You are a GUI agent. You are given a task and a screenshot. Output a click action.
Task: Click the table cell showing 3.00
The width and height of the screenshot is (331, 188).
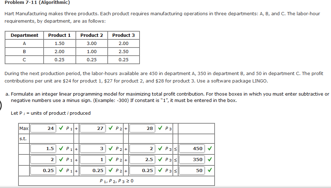coord(92,44)
